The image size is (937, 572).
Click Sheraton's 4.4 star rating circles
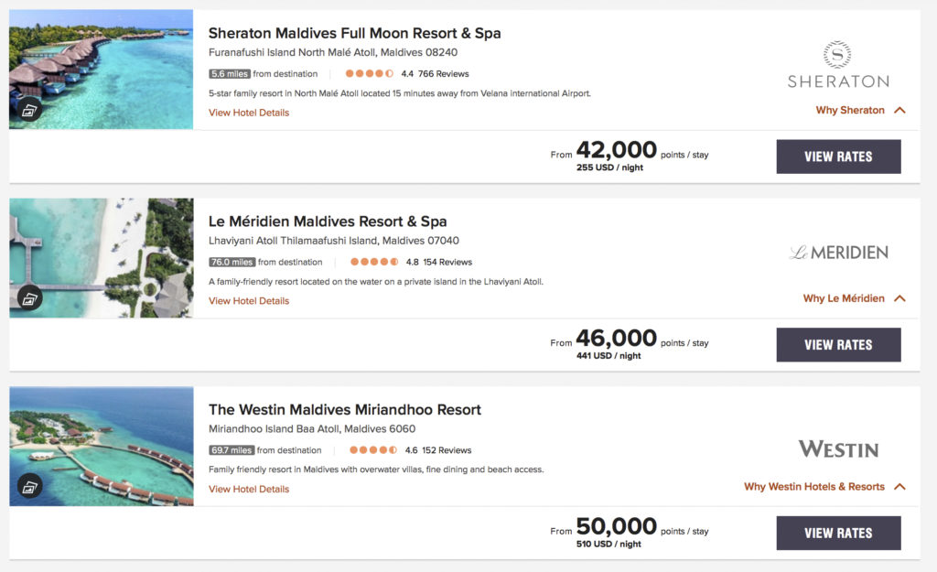pos(370,74)
